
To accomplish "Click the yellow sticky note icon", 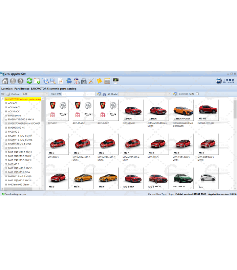I will (x=100, y=81).
